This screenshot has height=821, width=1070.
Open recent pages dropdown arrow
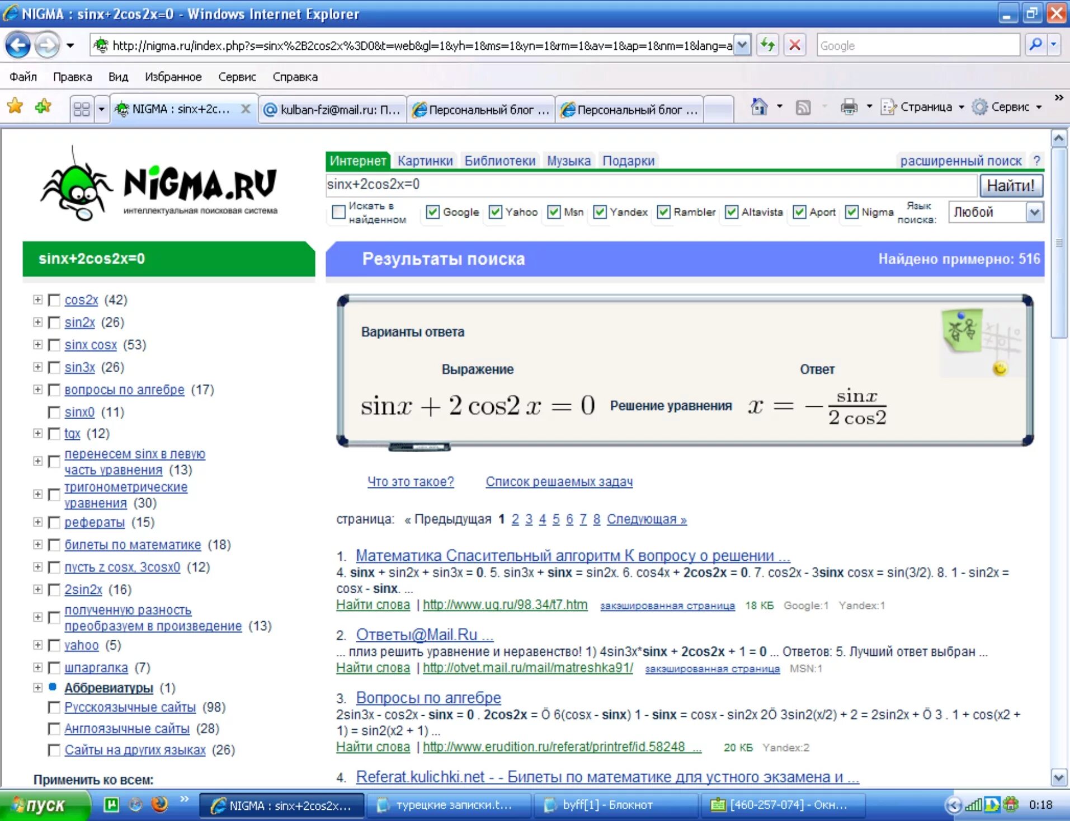70,45
